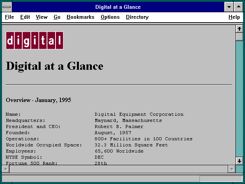Open the window control menu box
This screenshot has height=184, width=245.
tap(7, 7)
